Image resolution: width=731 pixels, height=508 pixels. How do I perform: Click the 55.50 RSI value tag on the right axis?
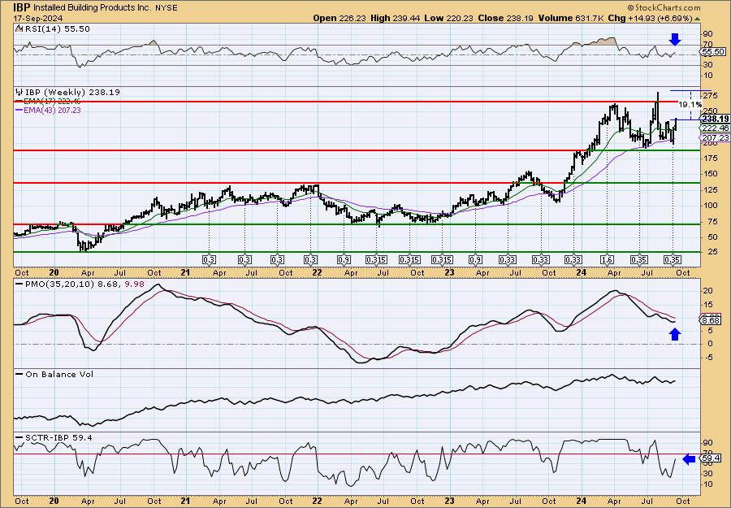coord(713,52)
